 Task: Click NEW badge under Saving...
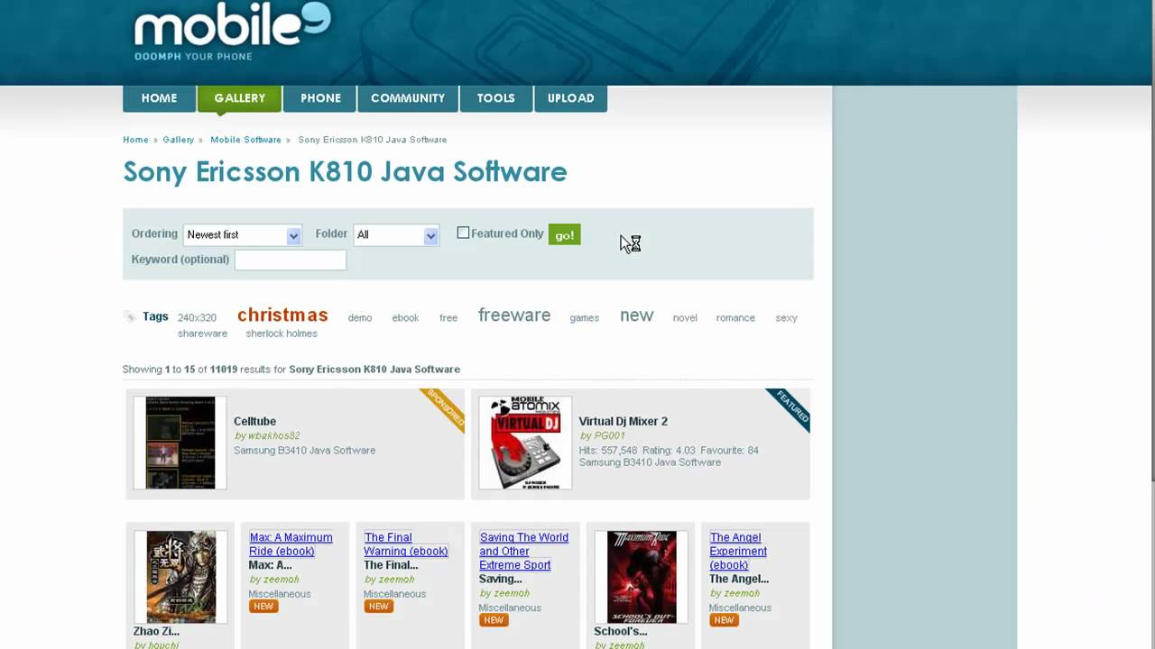click(x=494, y=620)
